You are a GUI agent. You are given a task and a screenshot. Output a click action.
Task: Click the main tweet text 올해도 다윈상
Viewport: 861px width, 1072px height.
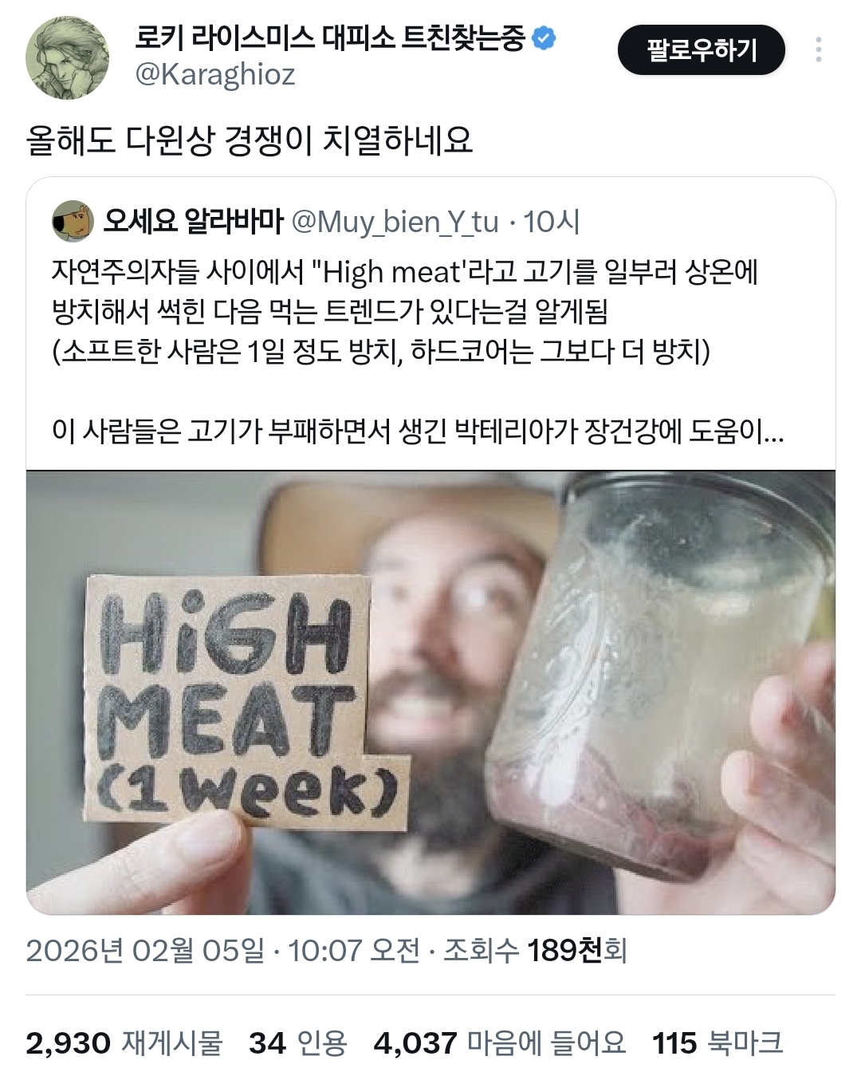click(x=250, y=140)
